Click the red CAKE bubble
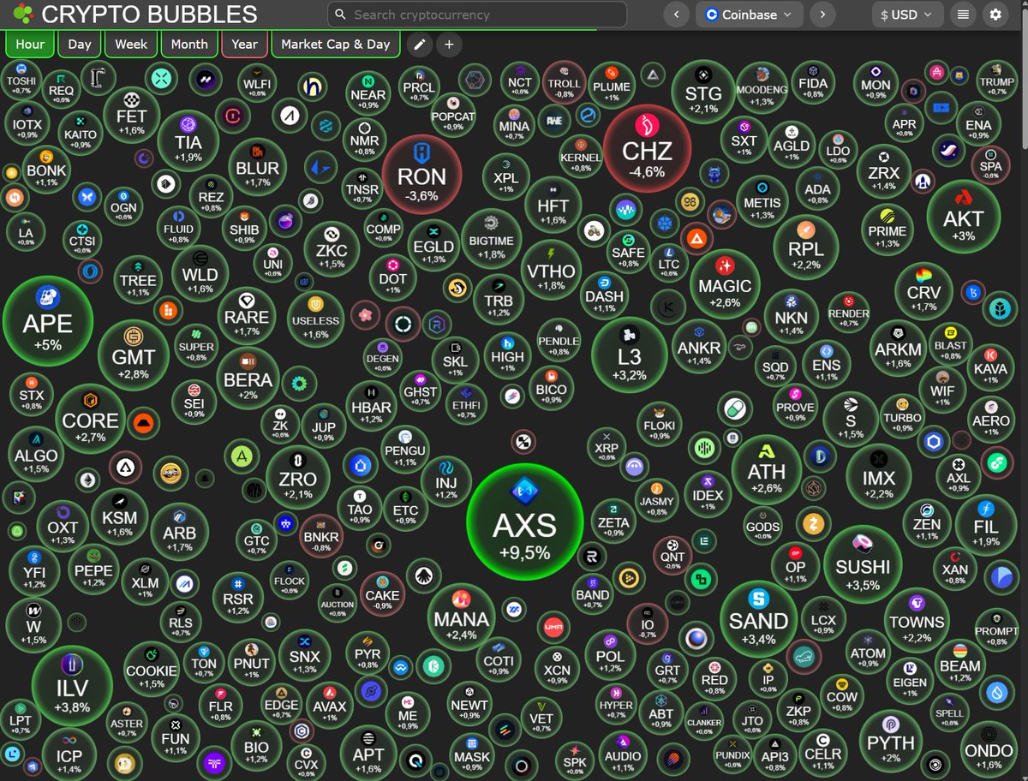Image resolution: width=1028 pixels, height=781 pixels. click(382, 593)
